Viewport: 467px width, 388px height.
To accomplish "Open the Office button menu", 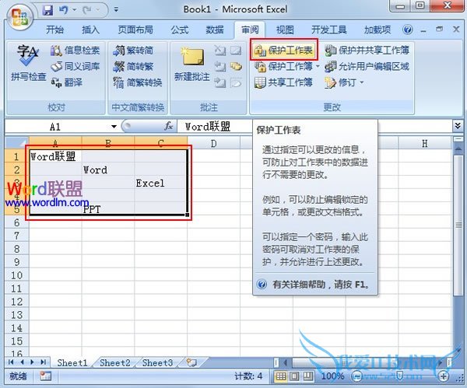I will [x=20, y=16].
